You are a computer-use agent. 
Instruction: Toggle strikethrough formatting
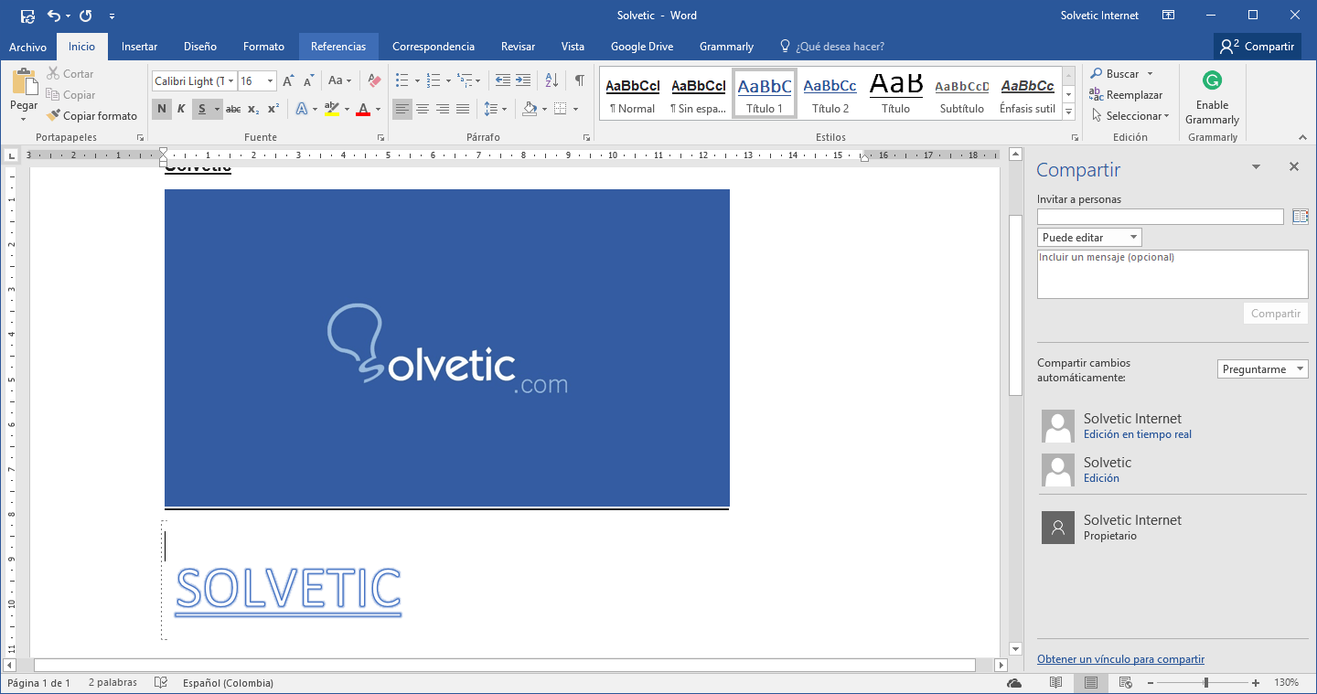coord(233,110)
